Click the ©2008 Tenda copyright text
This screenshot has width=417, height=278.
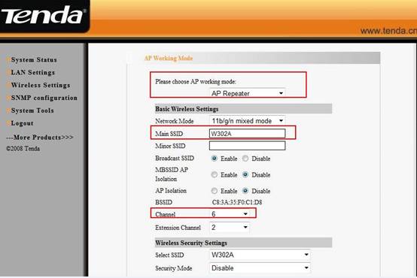[x=23, y=149]
